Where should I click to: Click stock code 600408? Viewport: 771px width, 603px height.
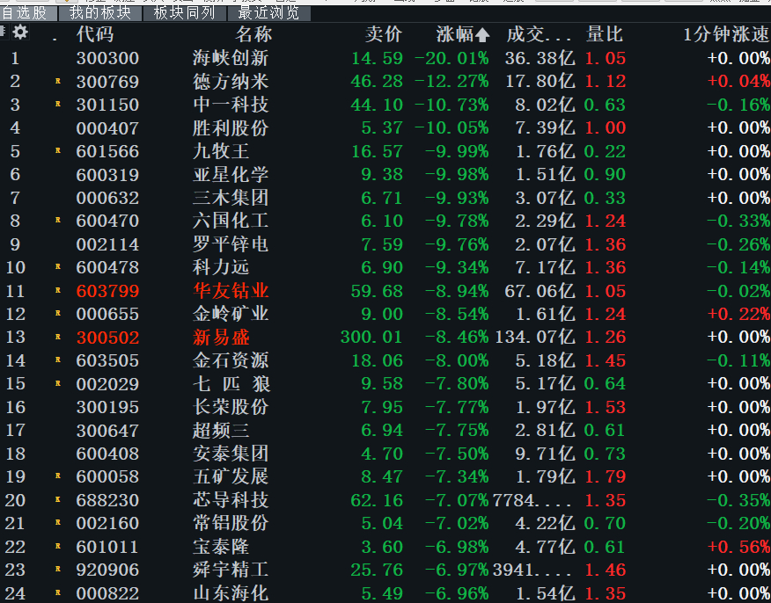point(107,453)
